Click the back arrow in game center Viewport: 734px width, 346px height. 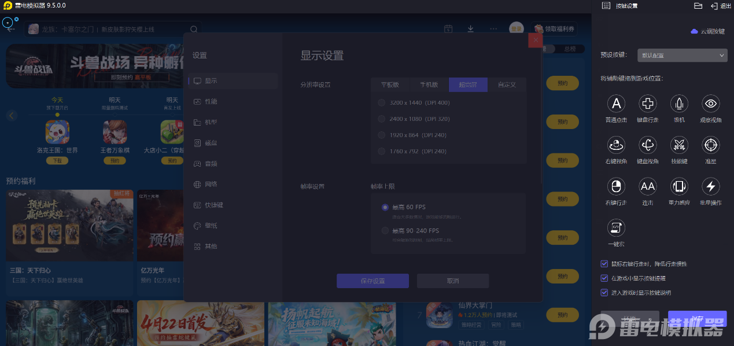click(x=10, y=29)
